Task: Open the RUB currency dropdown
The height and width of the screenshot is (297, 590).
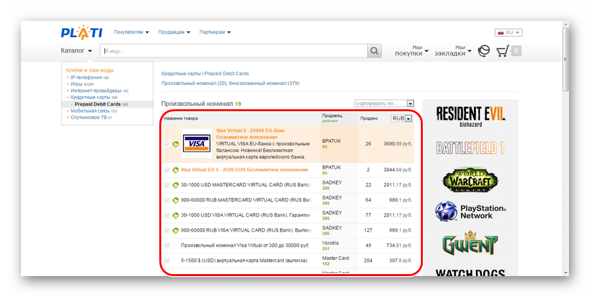Action: coord(401,118)
